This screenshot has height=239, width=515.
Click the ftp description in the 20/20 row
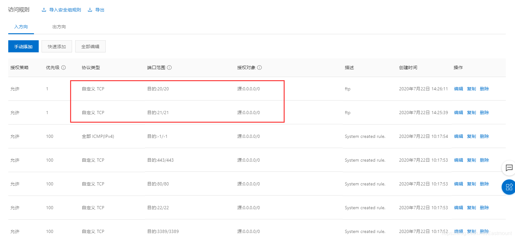click(347, 89)
